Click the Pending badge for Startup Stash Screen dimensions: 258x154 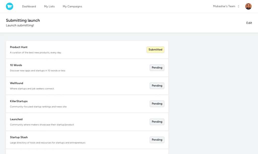pyautogui.click(x=157, y=140)
